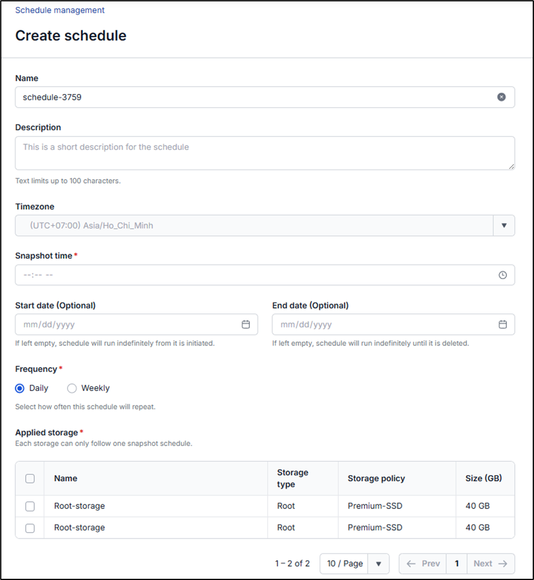Click the schedule-3759 Name input field
534x580 pixels.
pyautogui.click(x=252, y=97)
